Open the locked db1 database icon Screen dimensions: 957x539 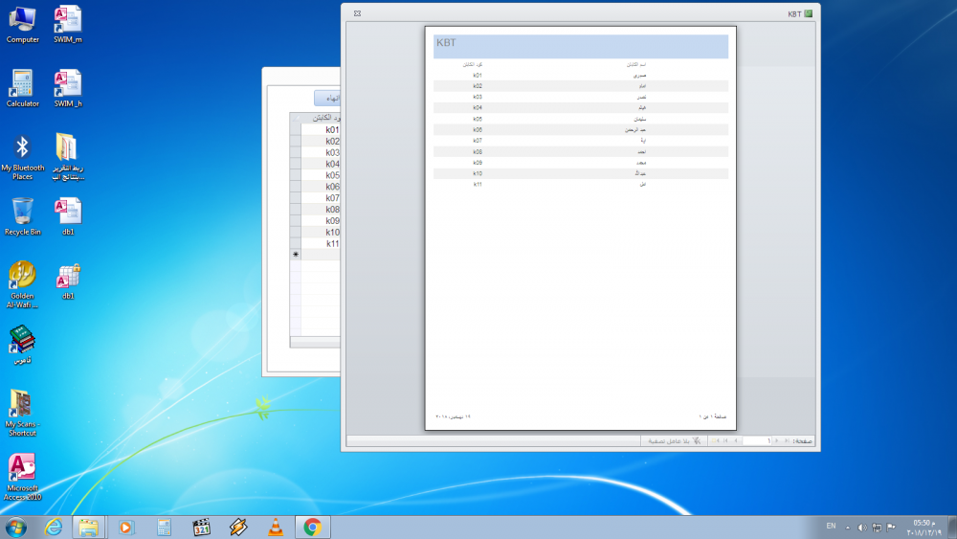pos(68,281)
